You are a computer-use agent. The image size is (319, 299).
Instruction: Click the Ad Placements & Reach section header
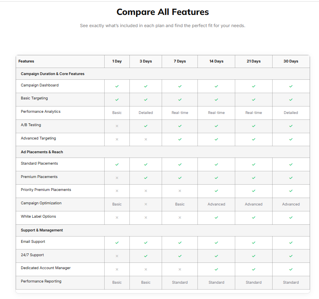coord(42,152)
